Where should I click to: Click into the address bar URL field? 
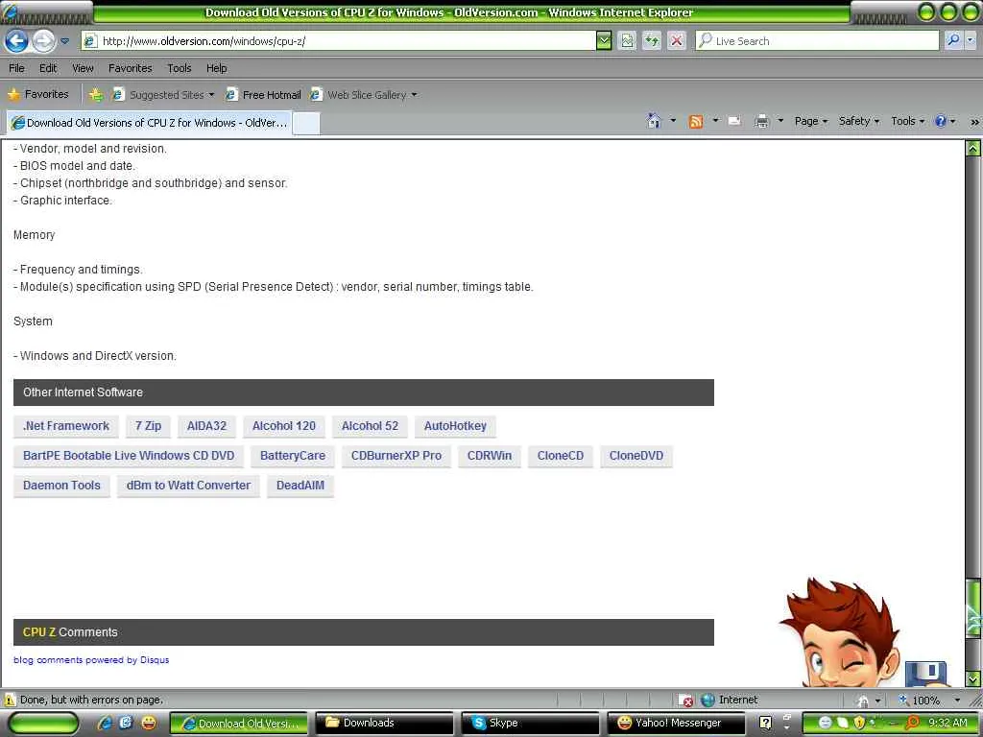pos(339,41)
